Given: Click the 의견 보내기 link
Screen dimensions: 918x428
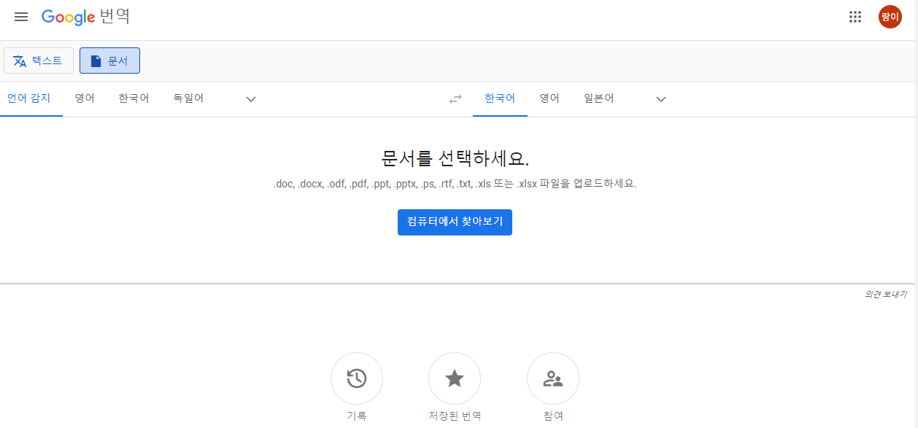Looking at the screenshot, I should (885, 295).
